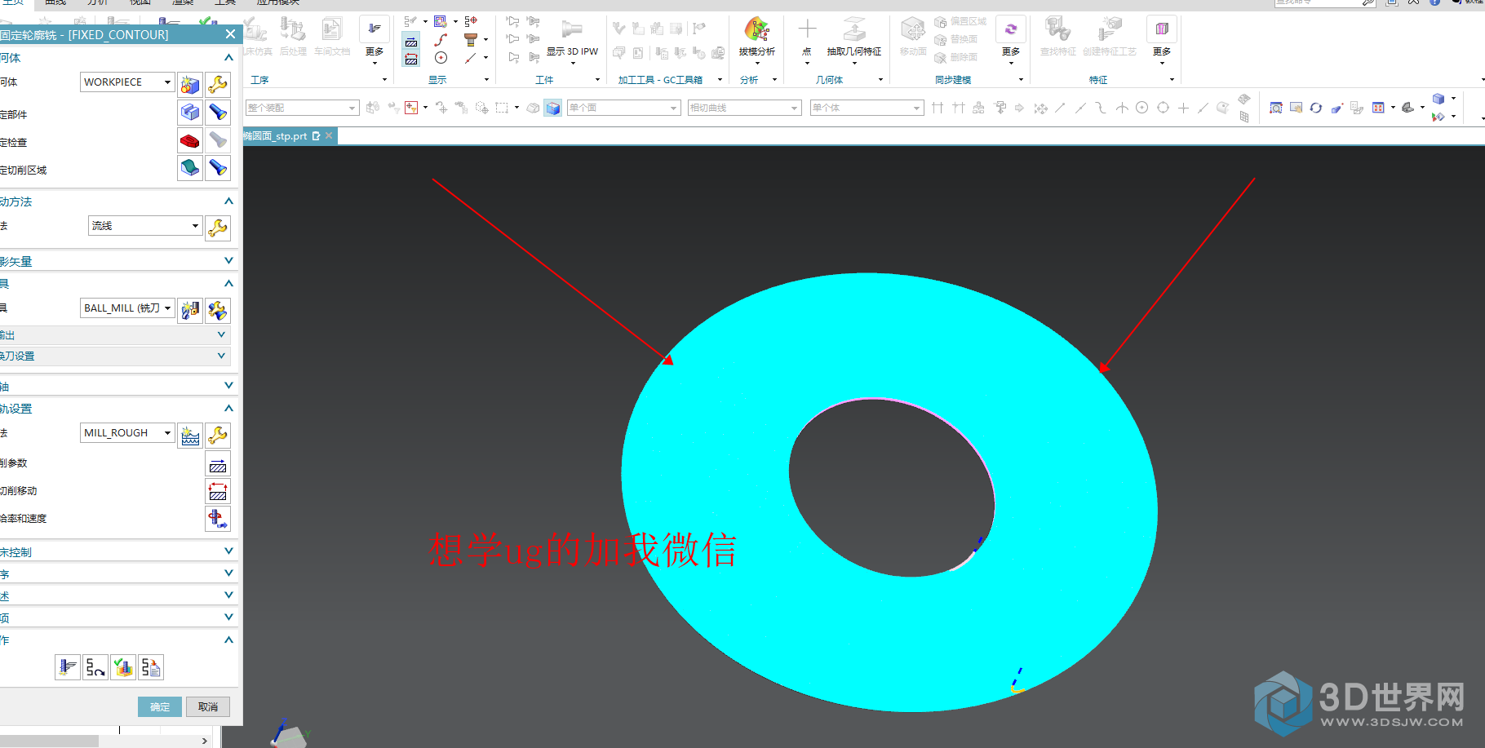Expand the 刀轴 tool axis section
1485x748 pixels.
point(228,386)
